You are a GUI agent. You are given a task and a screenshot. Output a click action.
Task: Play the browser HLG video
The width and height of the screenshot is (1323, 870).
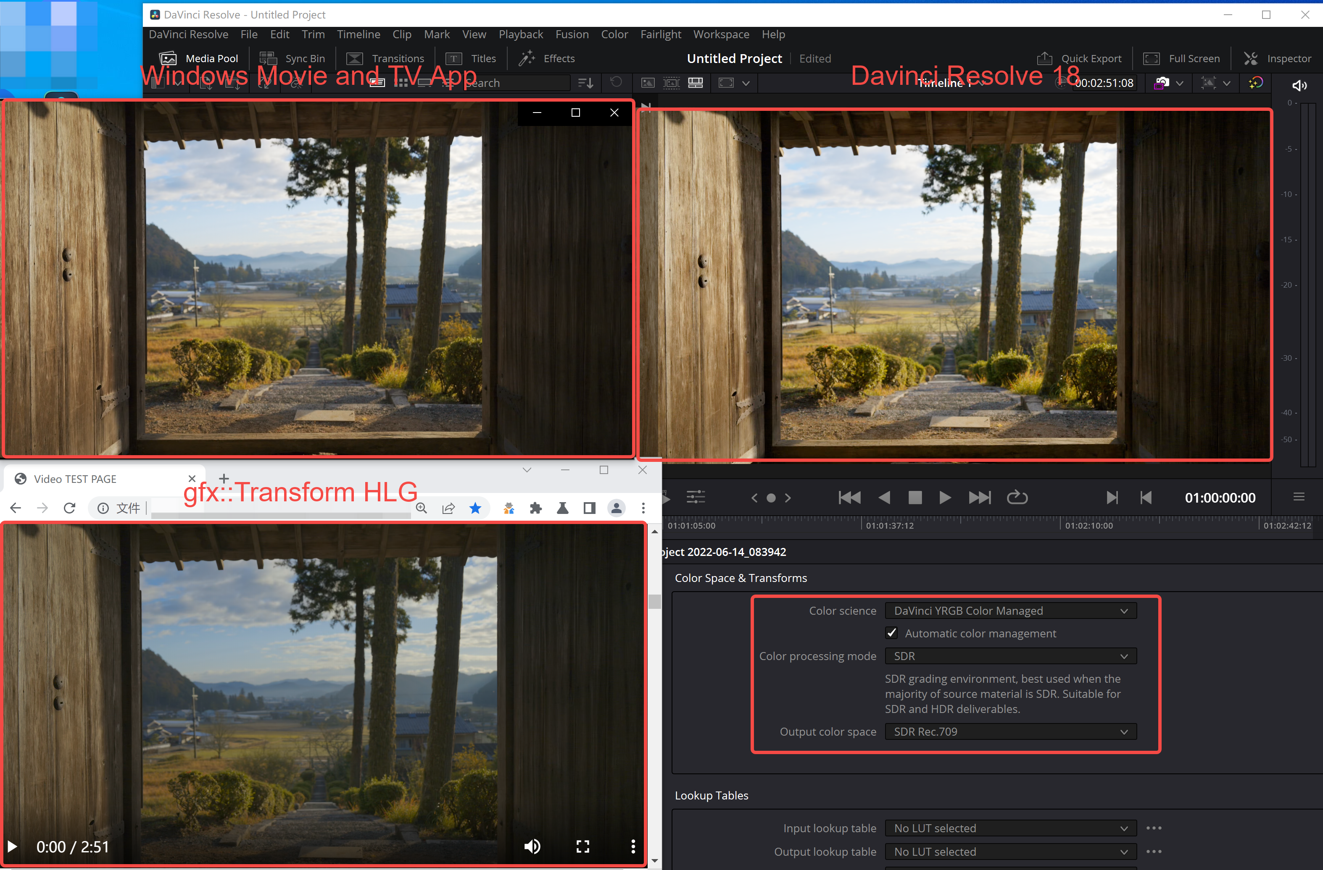[x=12, y=846]
